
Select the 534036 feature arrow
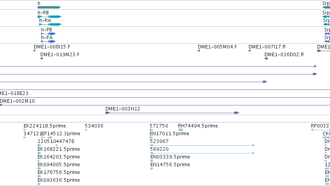86,130
